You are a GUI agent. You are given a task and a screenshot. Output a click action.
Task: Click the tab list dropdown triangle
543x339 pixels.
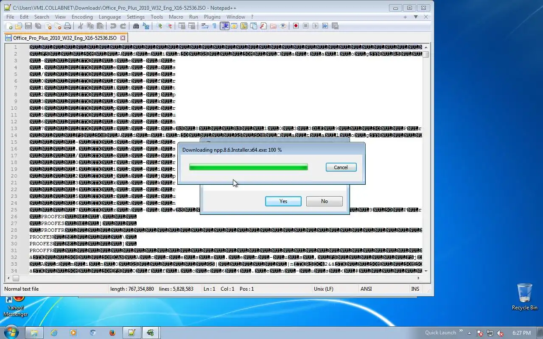[416, 17]
